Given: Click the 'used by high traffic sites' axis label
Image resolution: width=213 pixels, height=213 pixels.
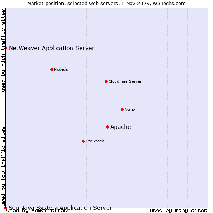Looking at the screenshot, I should [3, 50].
